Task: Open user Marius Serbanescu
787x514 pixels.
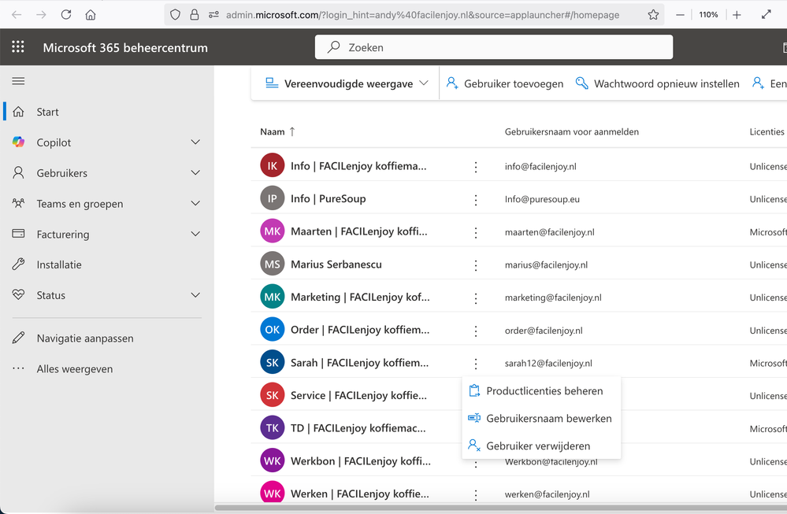Action: coord(336,264)
